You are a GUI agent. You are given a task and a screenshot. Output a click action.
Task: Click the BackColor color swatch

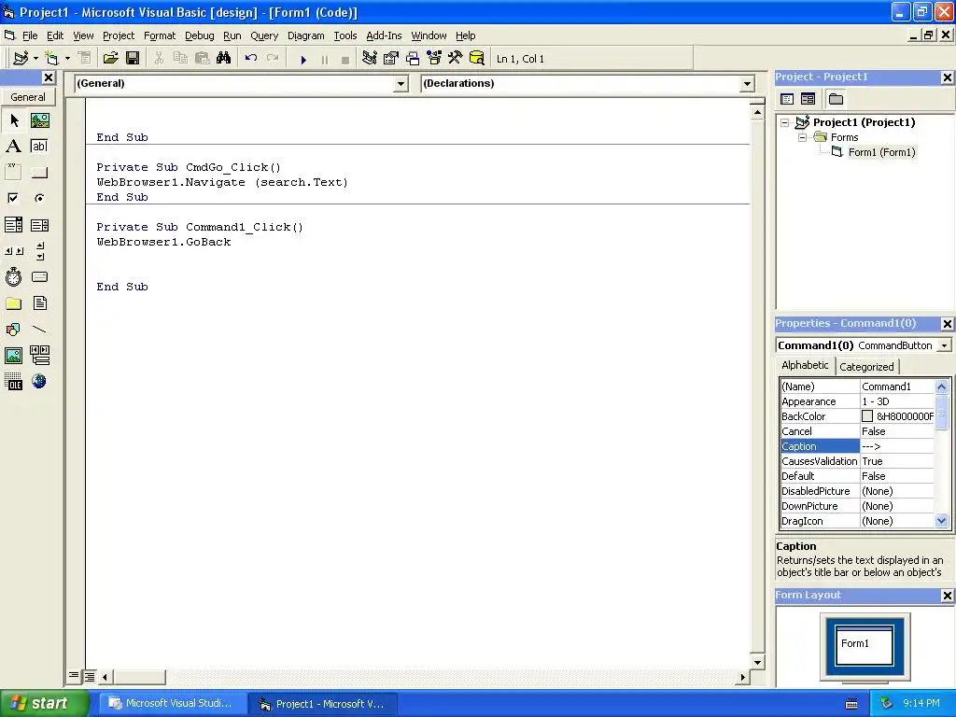[x=867, y=416]
